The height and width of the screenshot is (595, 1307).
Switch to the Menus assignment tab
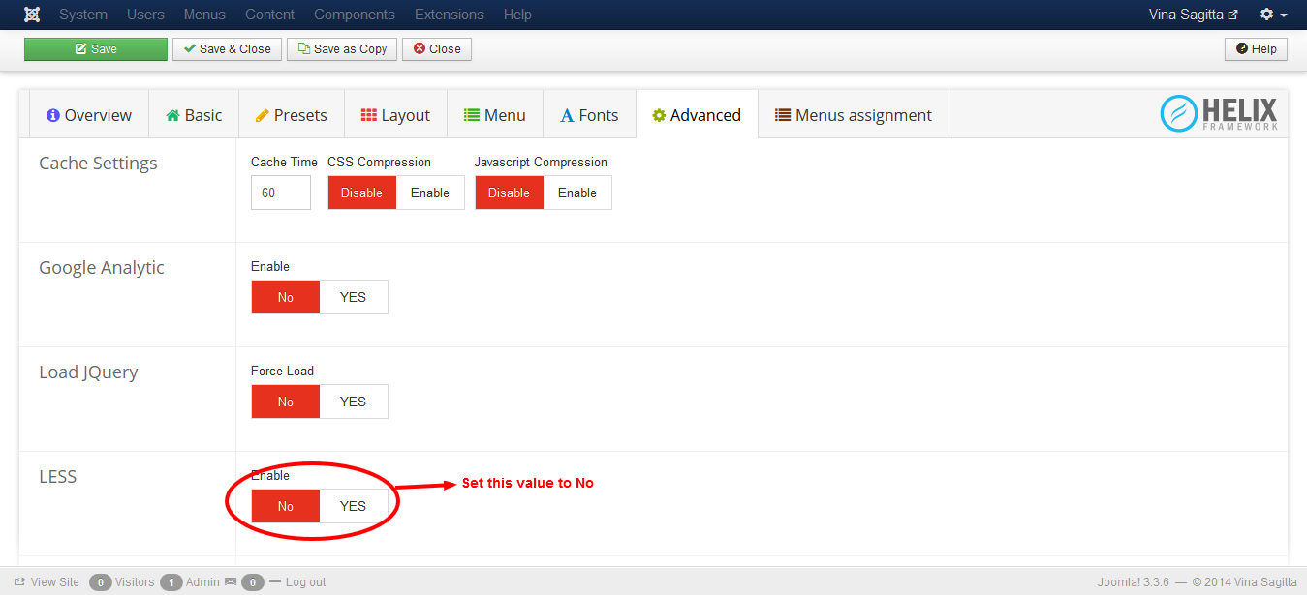click(853, 115)
